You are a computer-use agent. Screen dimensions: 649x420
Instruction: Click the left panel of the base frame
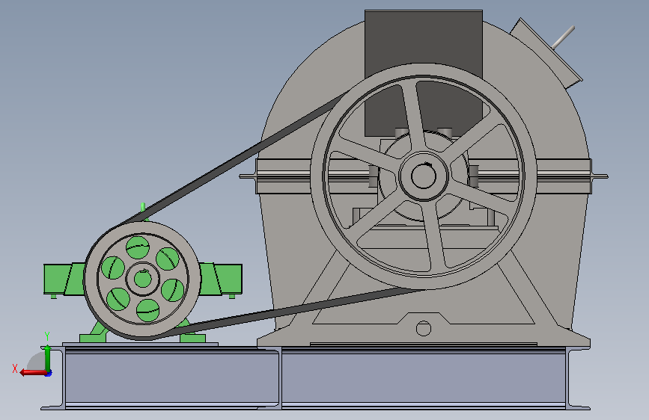[x=171, y=378]
